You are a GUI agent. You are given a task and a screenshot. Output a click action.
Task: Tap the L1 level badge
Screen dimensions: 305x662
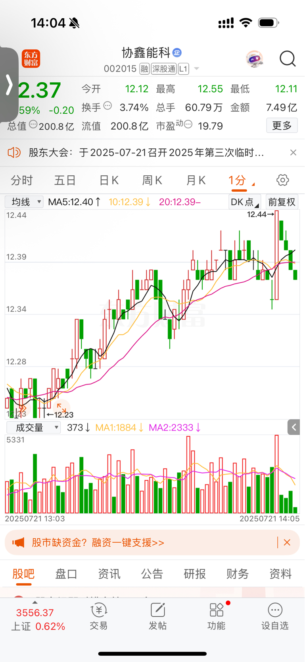point(183,69)
